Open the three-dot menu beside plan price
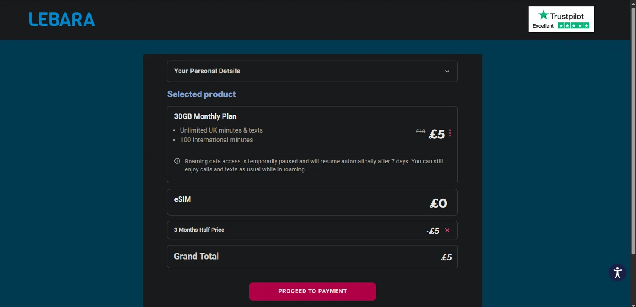 tap(450, 133)
